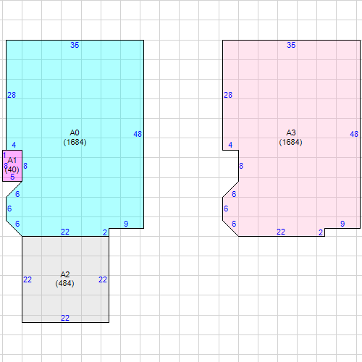Choose the 9 dimension label in A0

pyautogui.click(x=126, y=224)
